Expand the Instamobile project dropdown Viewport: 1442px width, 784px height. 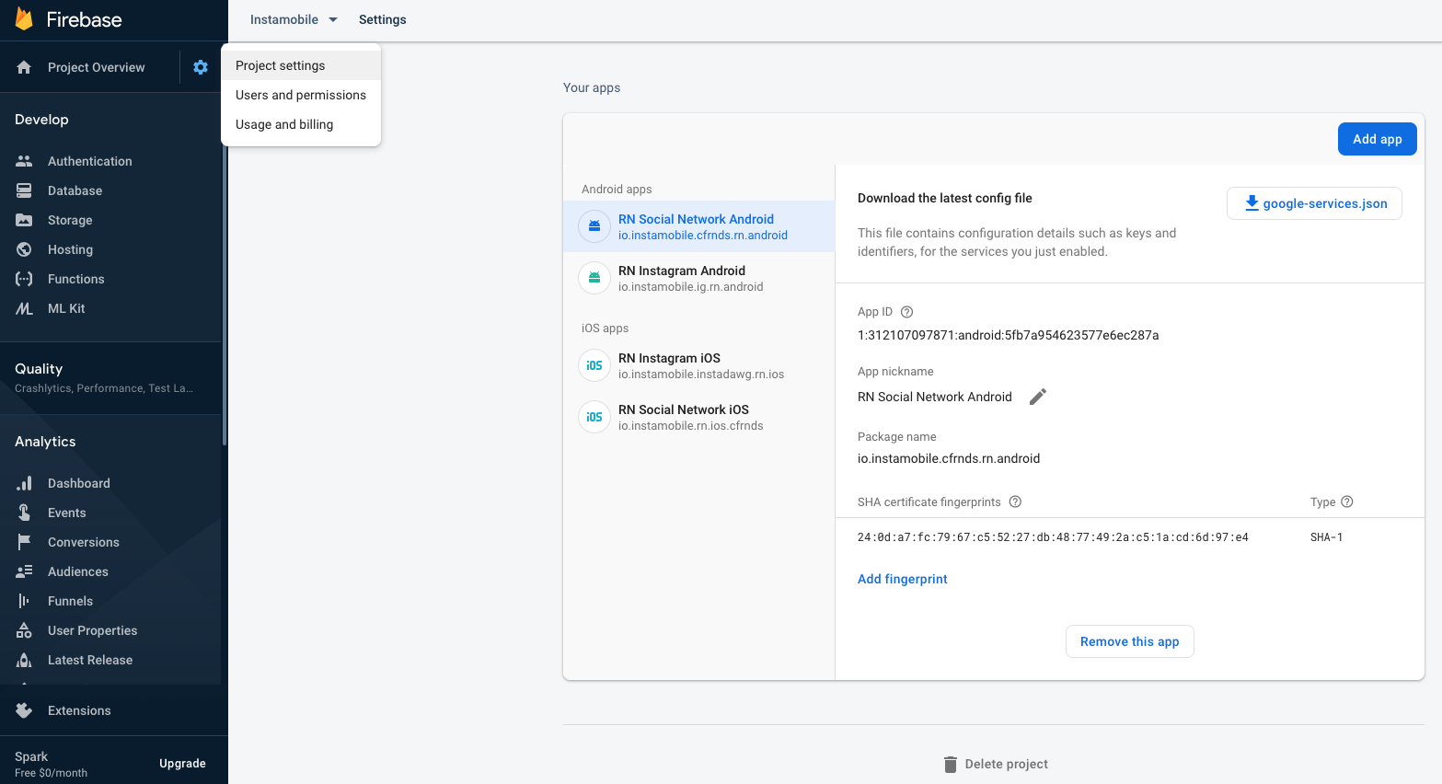294,19
